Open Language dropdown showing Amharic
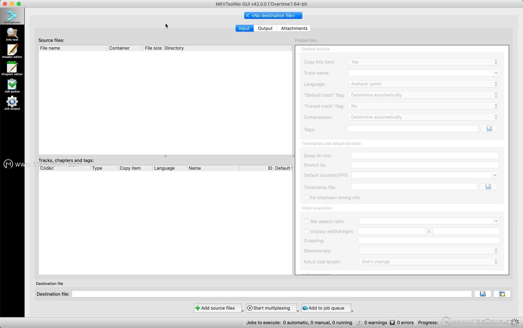The image size is (523, 328). tap(423, 84)
